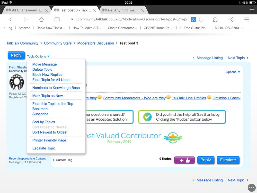Tap the browser back arrow
The image size is (257, 193).
pyautogui.click(x=11, y=20)
